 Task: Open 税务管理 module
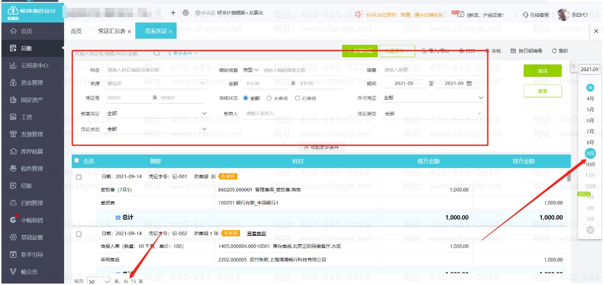point(32,169)
